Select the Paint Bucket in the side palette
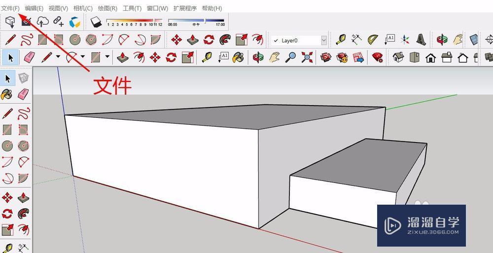The image size is (493, 253). click(x=7, y=94)
